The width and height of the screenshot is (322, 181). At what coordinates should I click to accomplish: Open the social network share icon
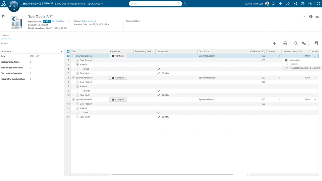point(295,4)
